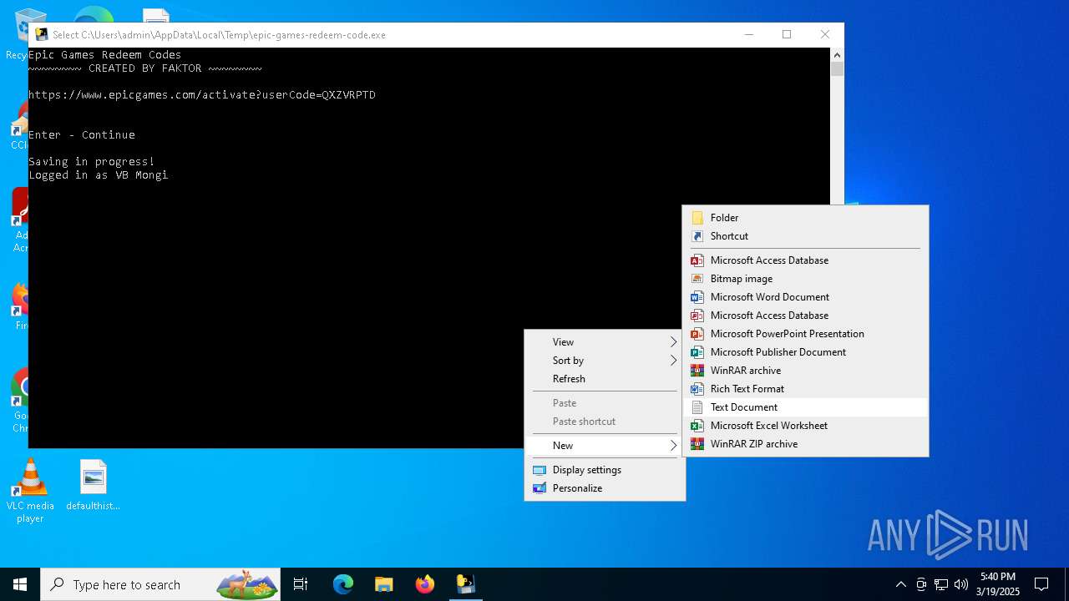Click the epicgames activate URL text
Viewport: 1069px width, 601px height.
point(202,95)
